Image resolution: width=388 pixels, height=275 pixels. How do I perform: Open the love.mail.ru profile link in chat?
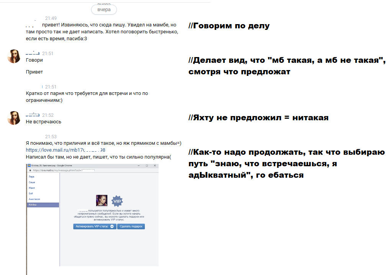coord(65,150)
